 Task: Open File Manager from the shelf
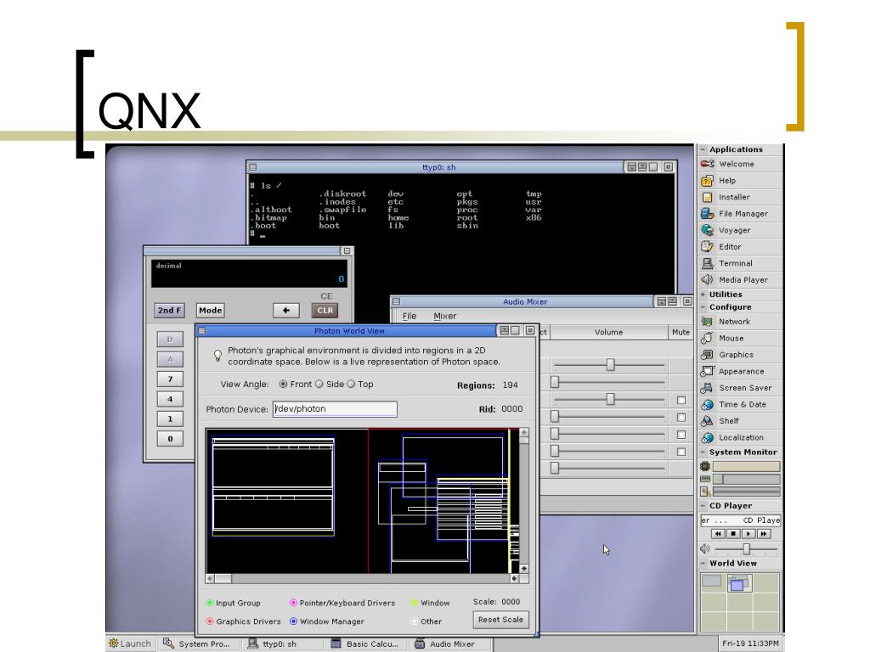(x=740, y=214)
